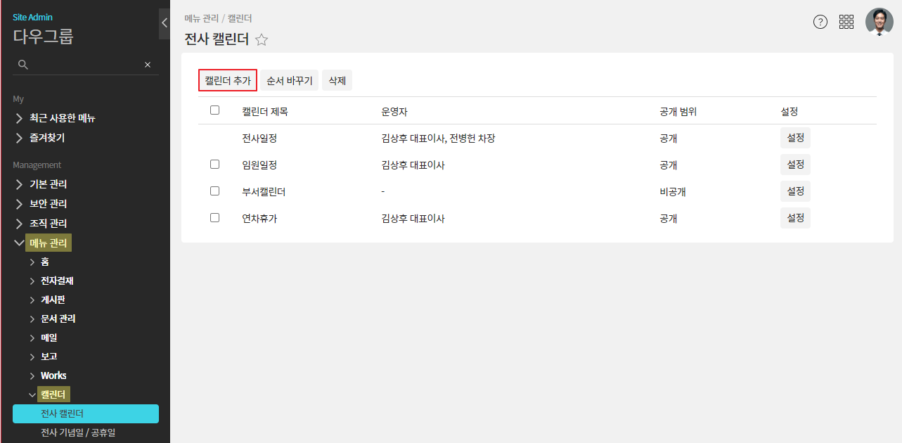902x443 pixels.
Task: Collapse the sidebar with arrow handle
Action: click(164, 23)
